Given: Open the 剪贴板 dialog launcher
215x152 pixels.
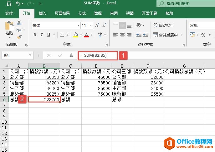Looking at the screenshot, I should [x=26, y=45].
